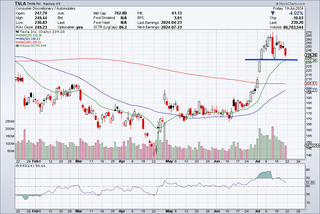Image resolution: width=320 pixels, height=214 pixels.
Task: Click the 90 label on RSI axis
Action: click(308, 170)
